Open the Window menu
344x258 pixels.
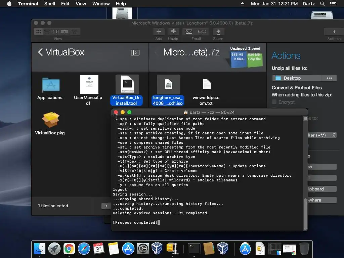pos(101,4)
